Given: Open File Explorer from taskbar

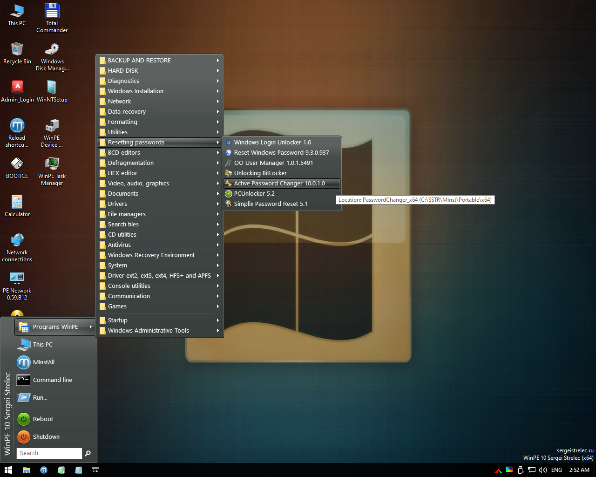Looking at the screenshot, I should coord(26,470).
